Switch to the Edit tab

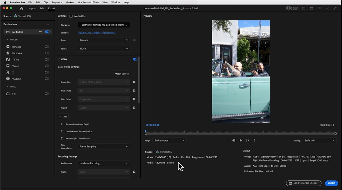point(42,8)
